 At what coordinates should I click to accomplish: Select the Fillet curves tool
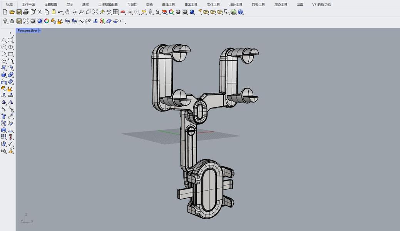pos(10,61)
